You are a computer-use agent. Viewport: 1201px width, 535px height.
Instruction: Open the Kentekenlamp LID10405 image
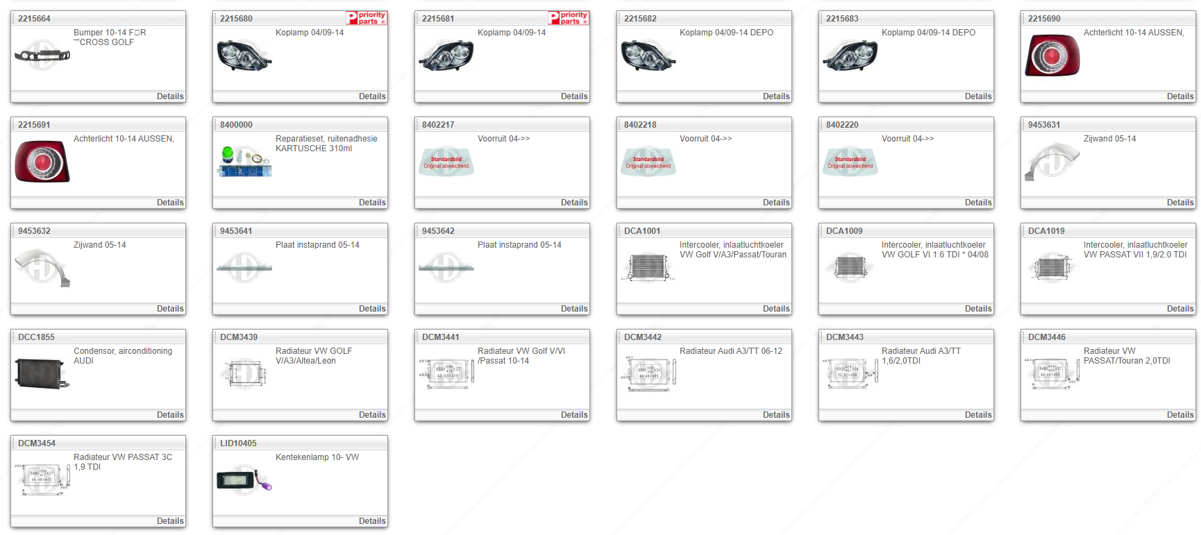244,480
